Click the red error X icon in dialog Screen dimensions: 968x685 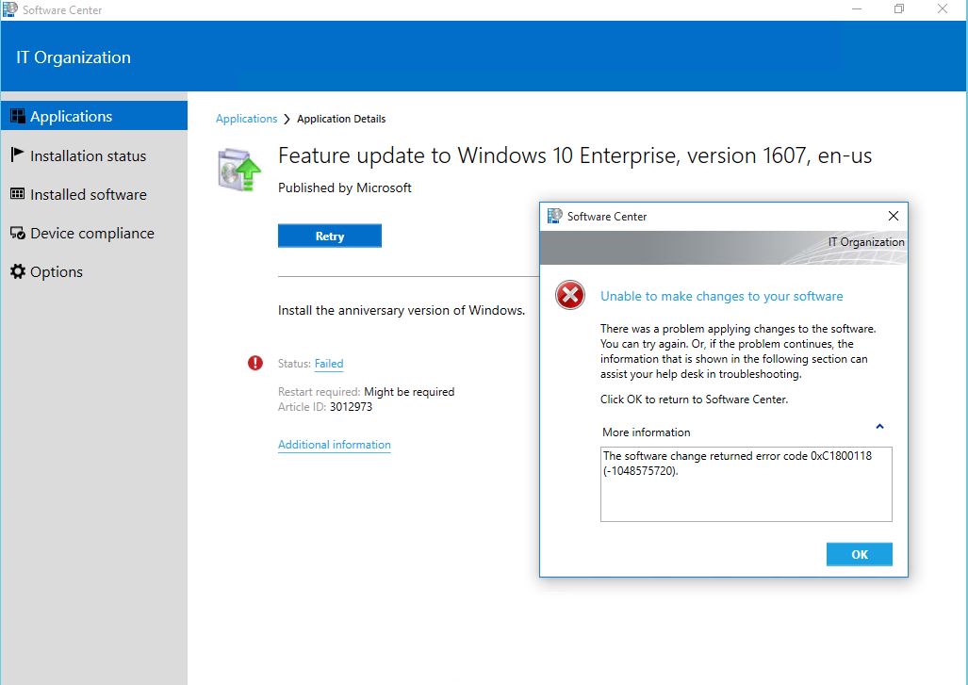570,295
